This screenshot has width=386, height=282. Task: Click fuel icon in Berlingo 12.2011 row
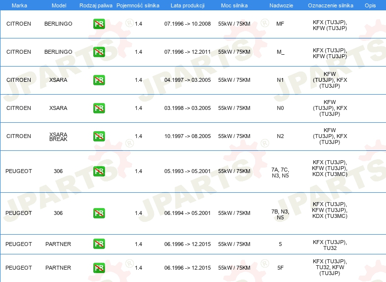[x=99, y=52]
